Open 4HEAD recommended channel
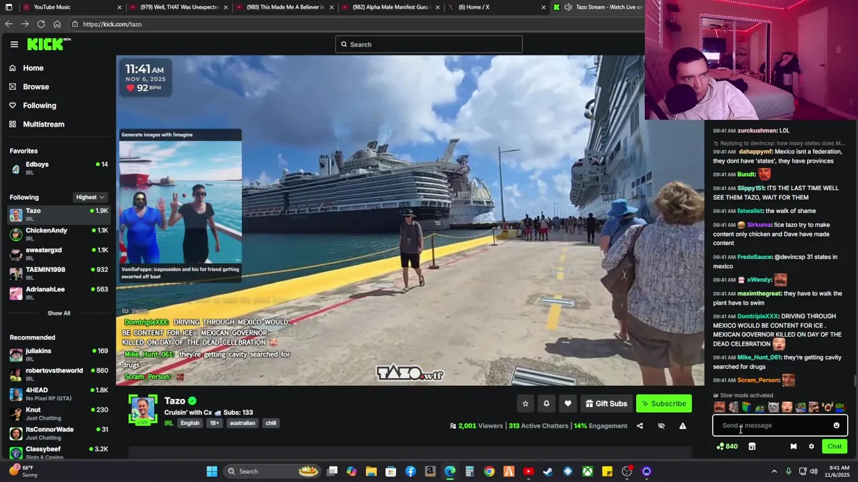The width and height of the screenshot is (858, 482). (58, 394)
